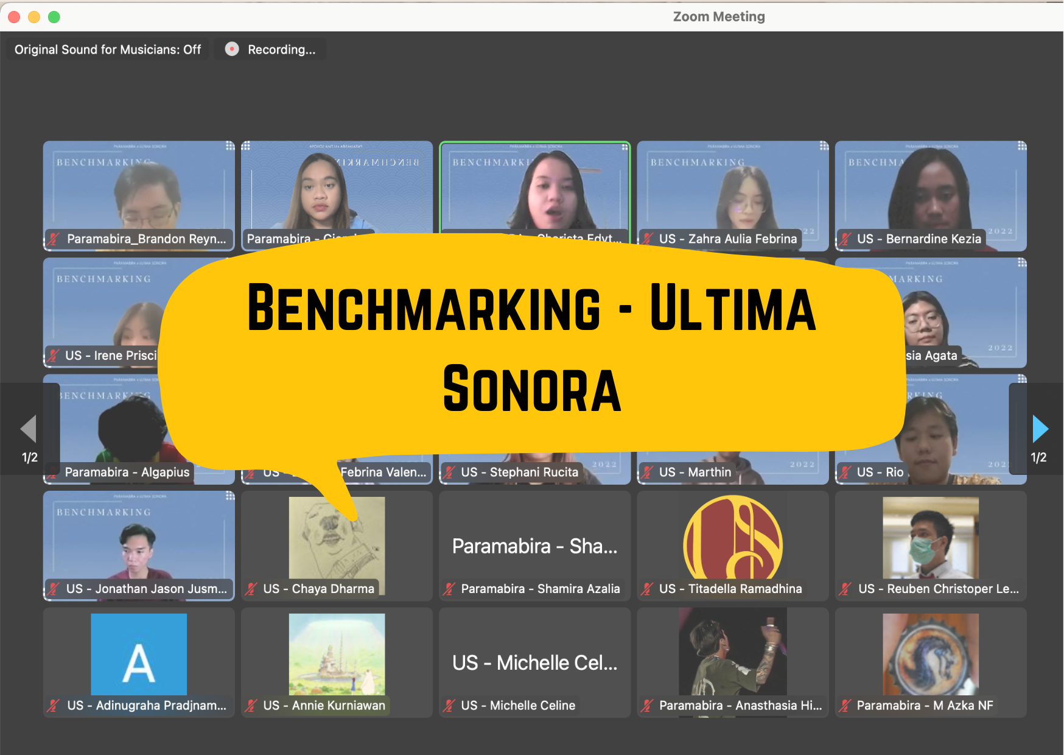
Task: Click muted mic icon of Paramabira - M Azka NF
Action: (845, 706)
